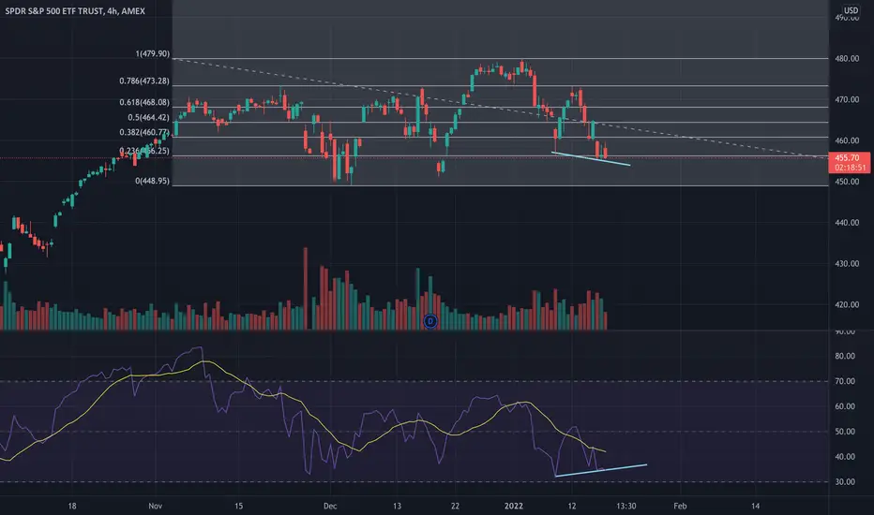Click the 420.00 price axis label
The image size is (874, 515).
coord(847,305)
